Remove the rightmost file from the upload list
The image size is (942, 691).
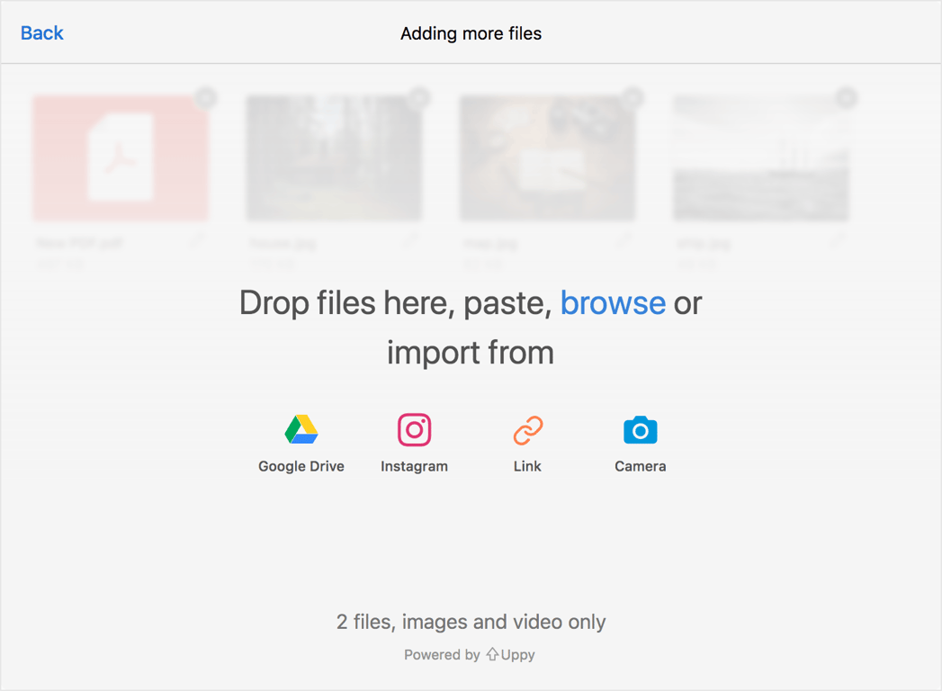coord(845,97)
